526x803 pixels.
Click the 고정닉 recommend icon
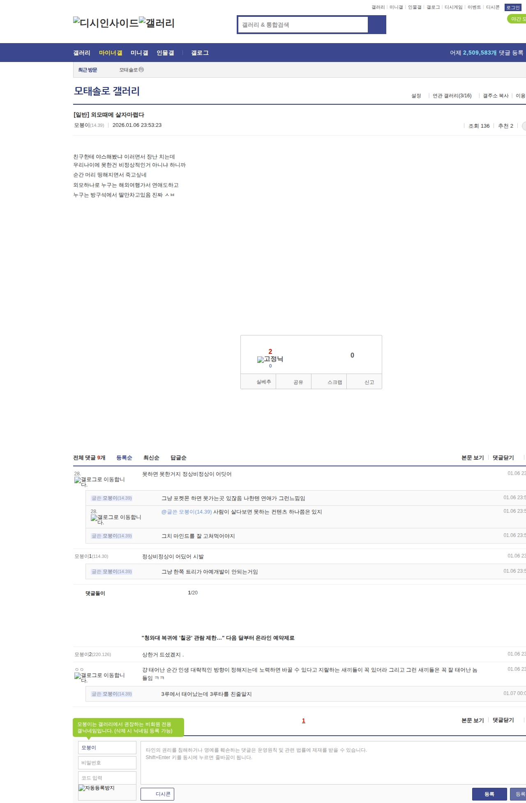point(270,359)
